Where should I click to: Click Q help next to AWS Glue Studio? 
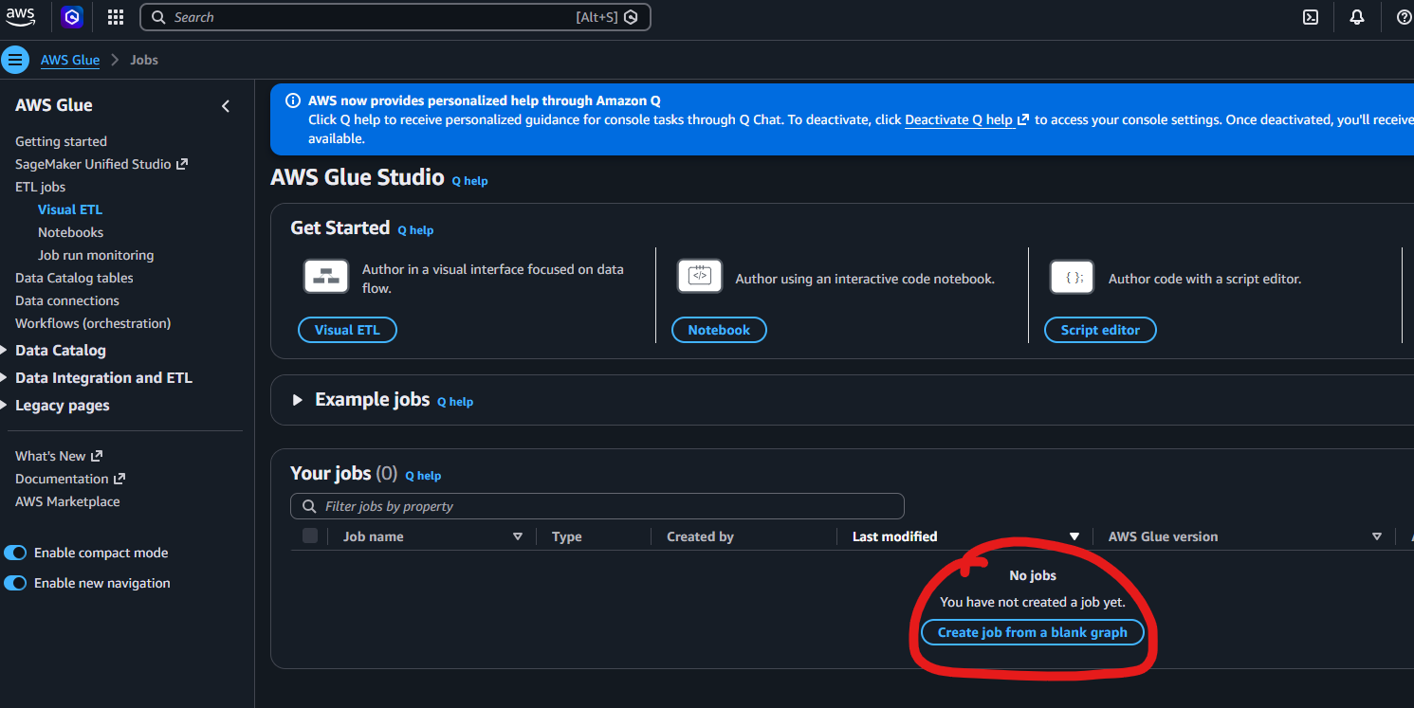click(469, 181)
